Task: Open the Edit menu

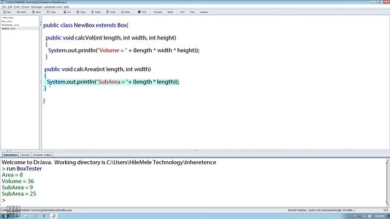Action: point(10,7)
